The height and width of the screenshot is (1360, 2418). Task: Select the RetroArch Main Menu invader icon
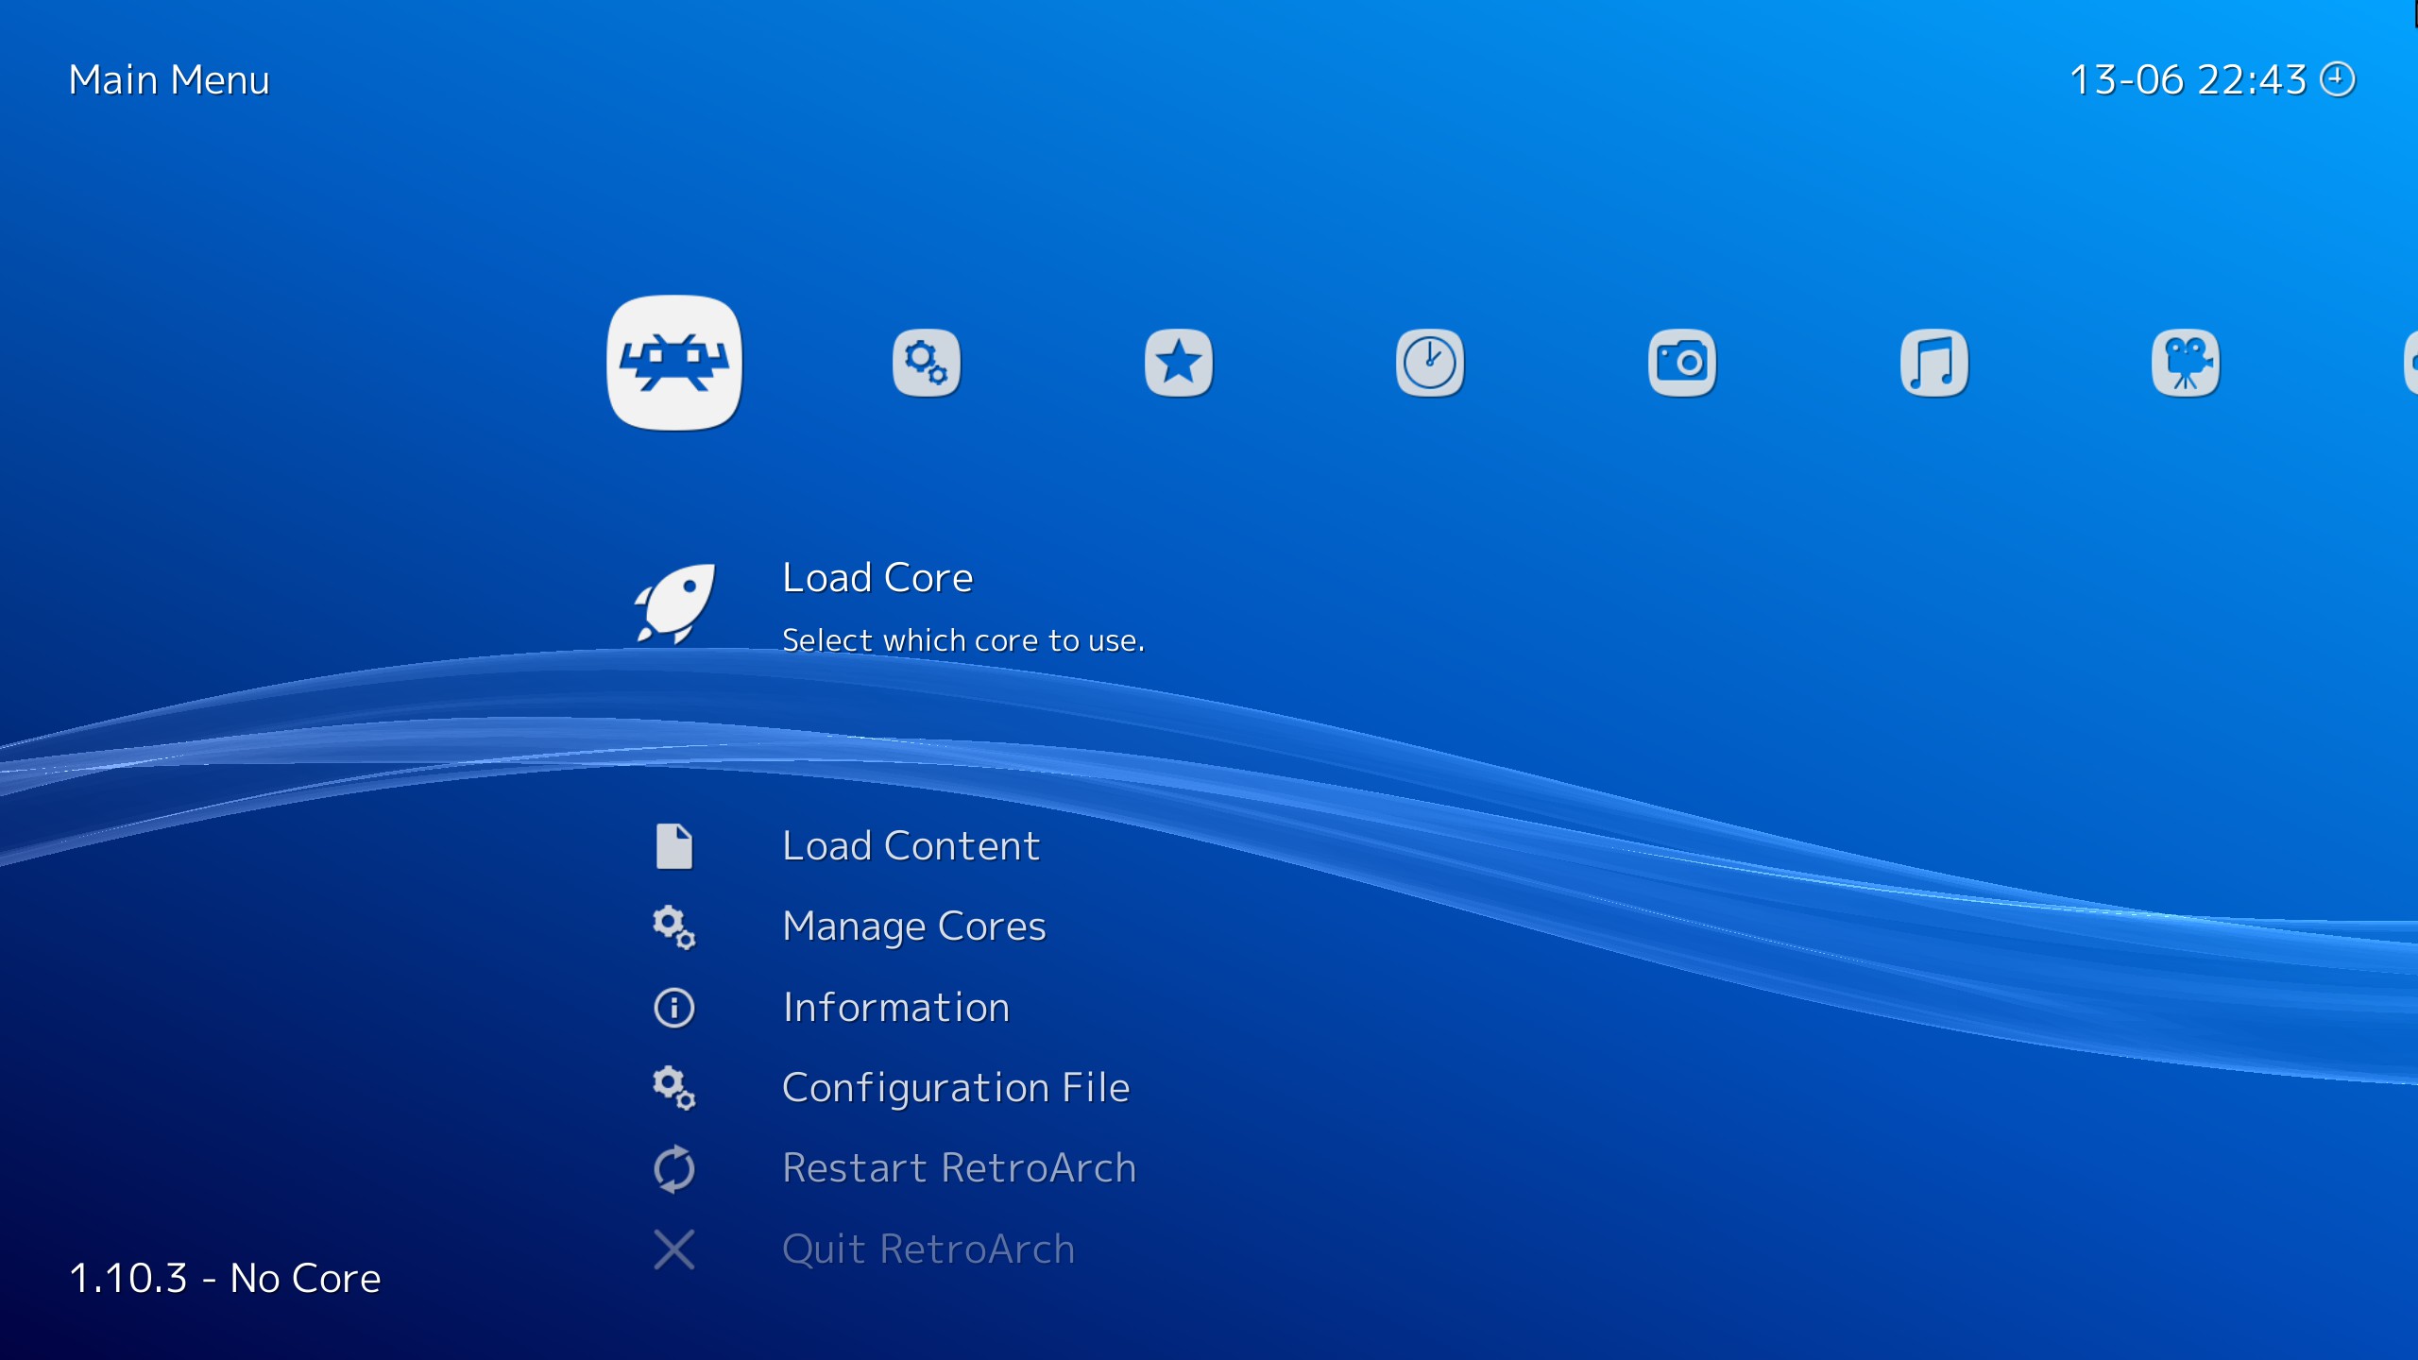[673, 363]
